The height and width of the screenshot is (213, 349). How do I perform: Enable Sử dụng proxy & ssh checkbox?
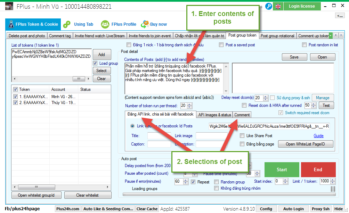point(273,97)
